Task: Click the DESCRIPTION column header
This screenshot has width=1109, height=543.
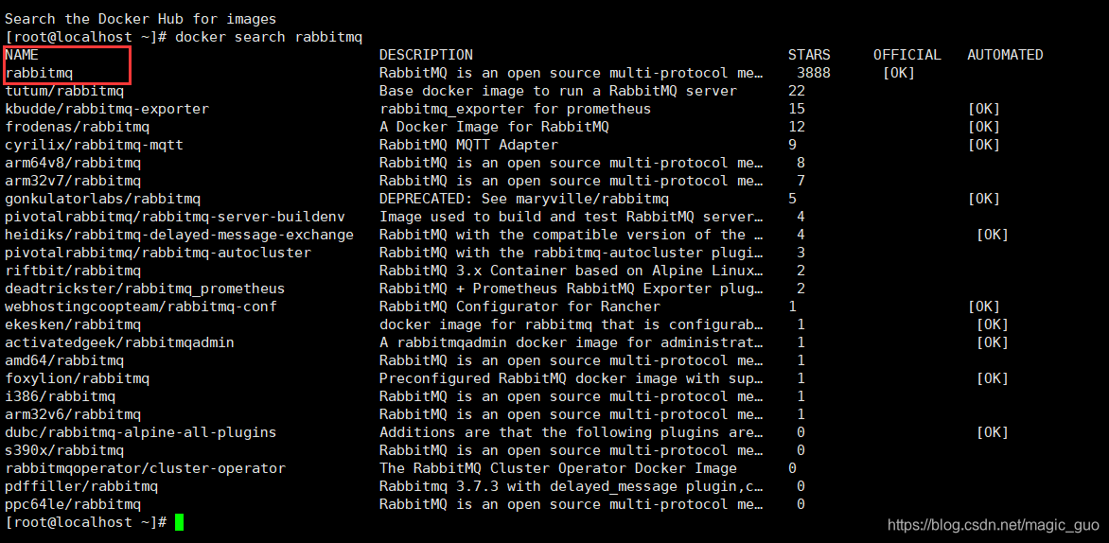Action: 426,55
